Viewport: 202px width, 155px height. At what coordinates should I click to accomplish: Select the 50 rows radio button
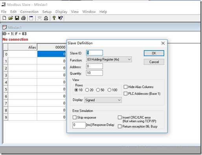coord(98,90)
